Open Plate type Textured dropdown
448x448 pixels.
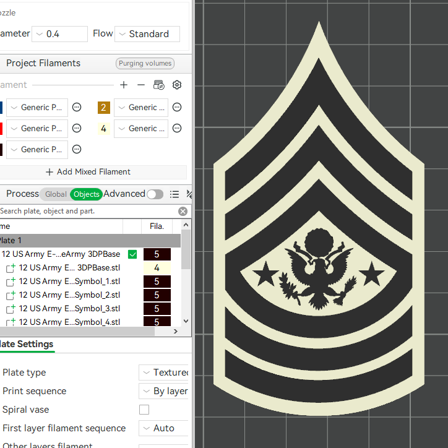point(163,373)
